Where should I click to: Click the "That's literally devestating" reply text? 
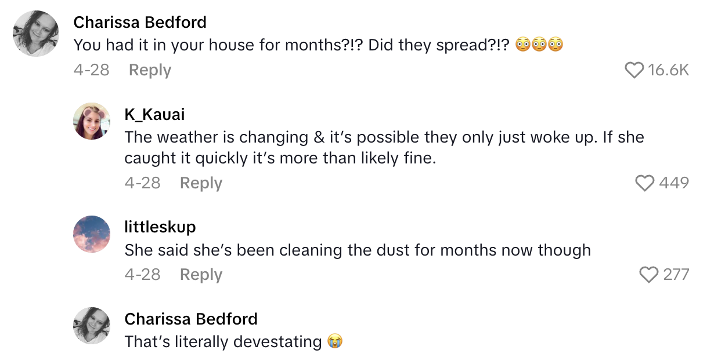click(223, 341)
